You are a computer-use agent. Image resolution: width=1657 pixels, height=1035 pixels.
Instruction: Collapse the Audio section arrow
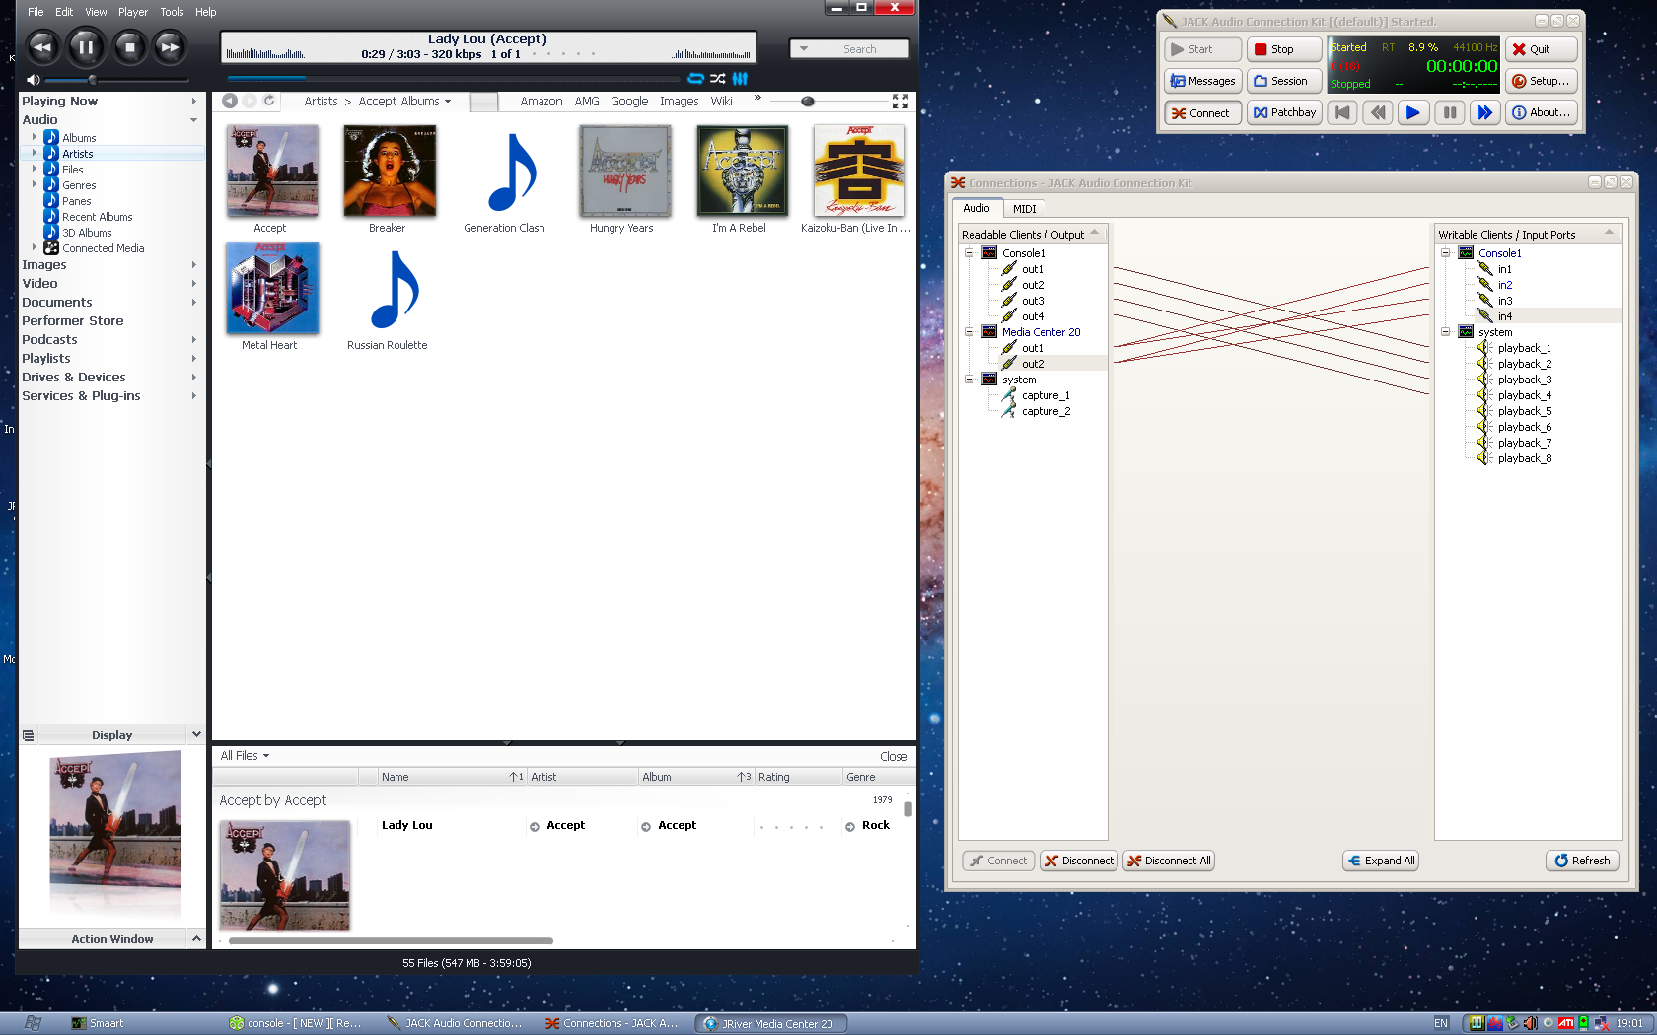[x=193, y=119]
